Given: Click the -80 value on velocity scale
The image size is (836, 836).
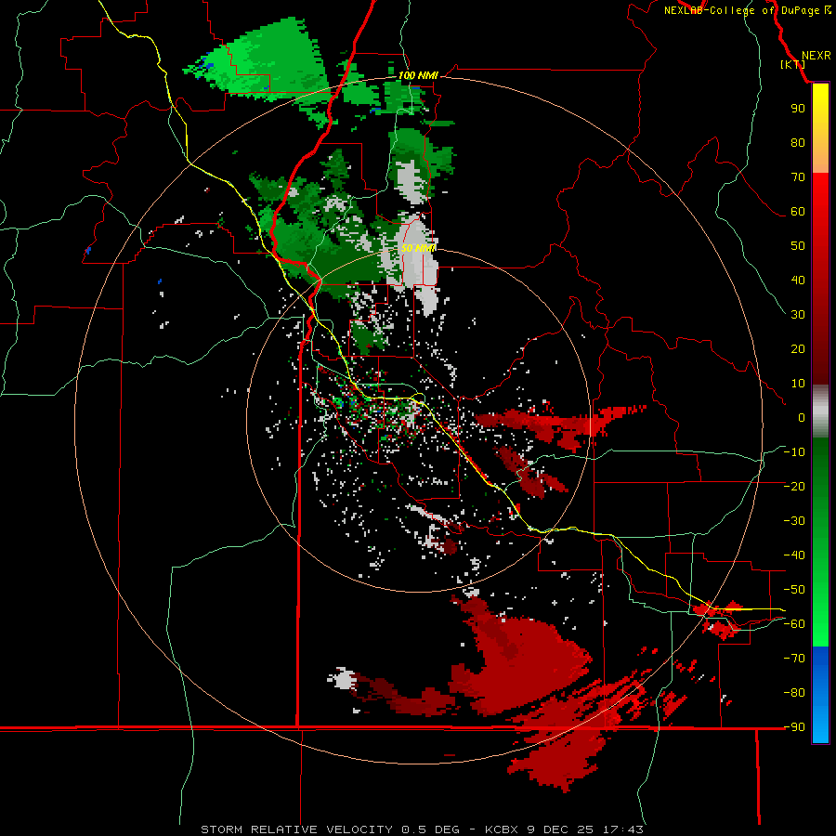Looking at the screenshot, I should (794, 693).
